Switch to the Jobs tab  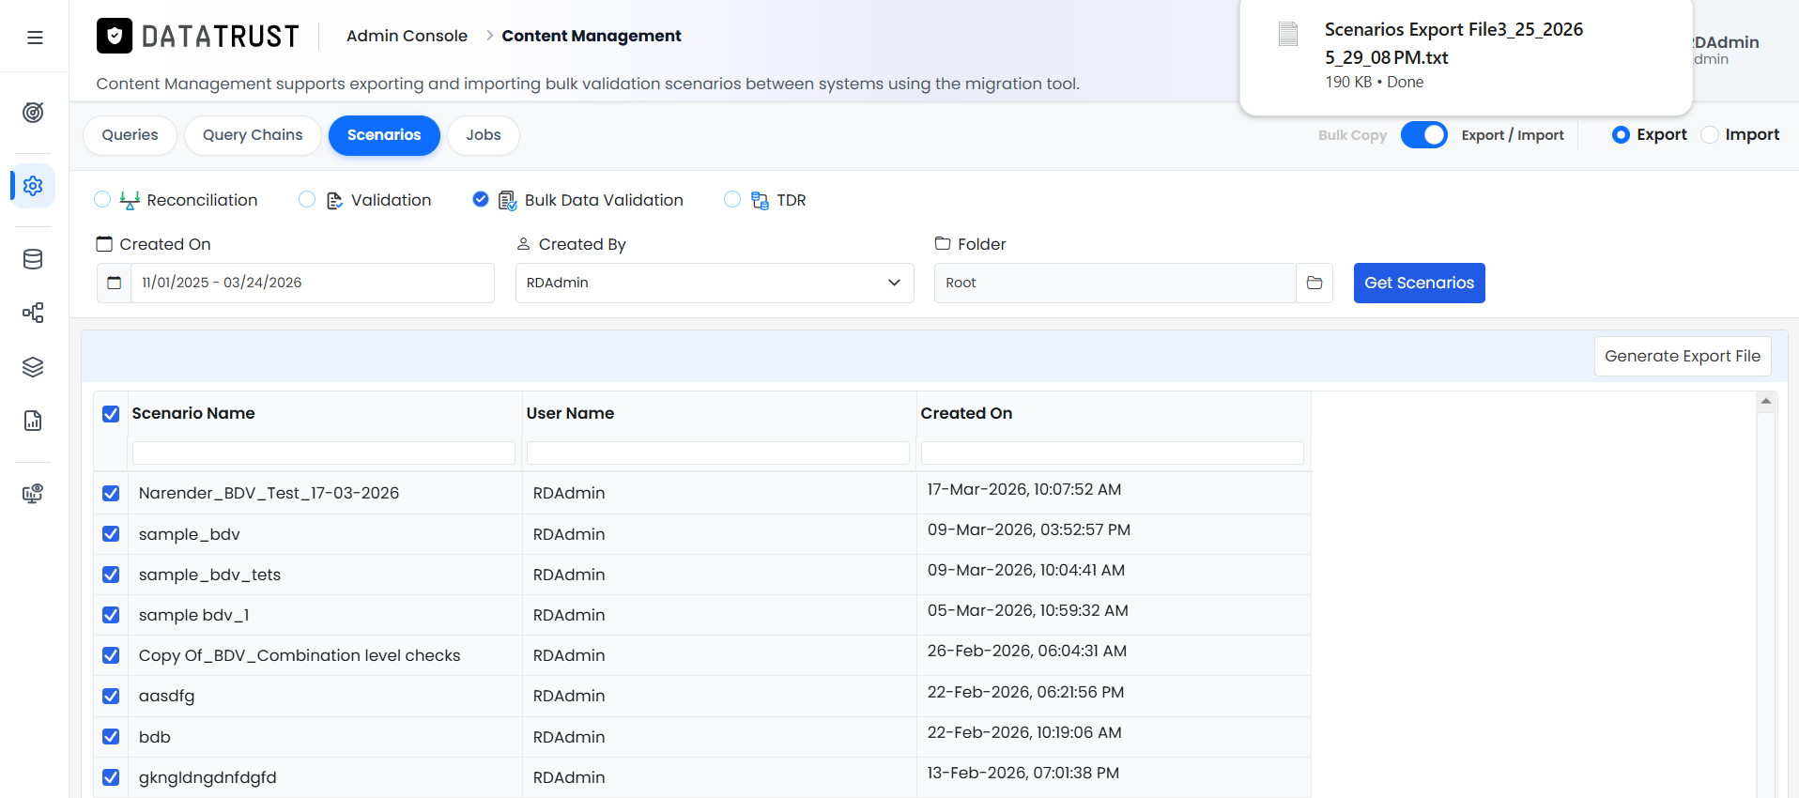point(484,135)
